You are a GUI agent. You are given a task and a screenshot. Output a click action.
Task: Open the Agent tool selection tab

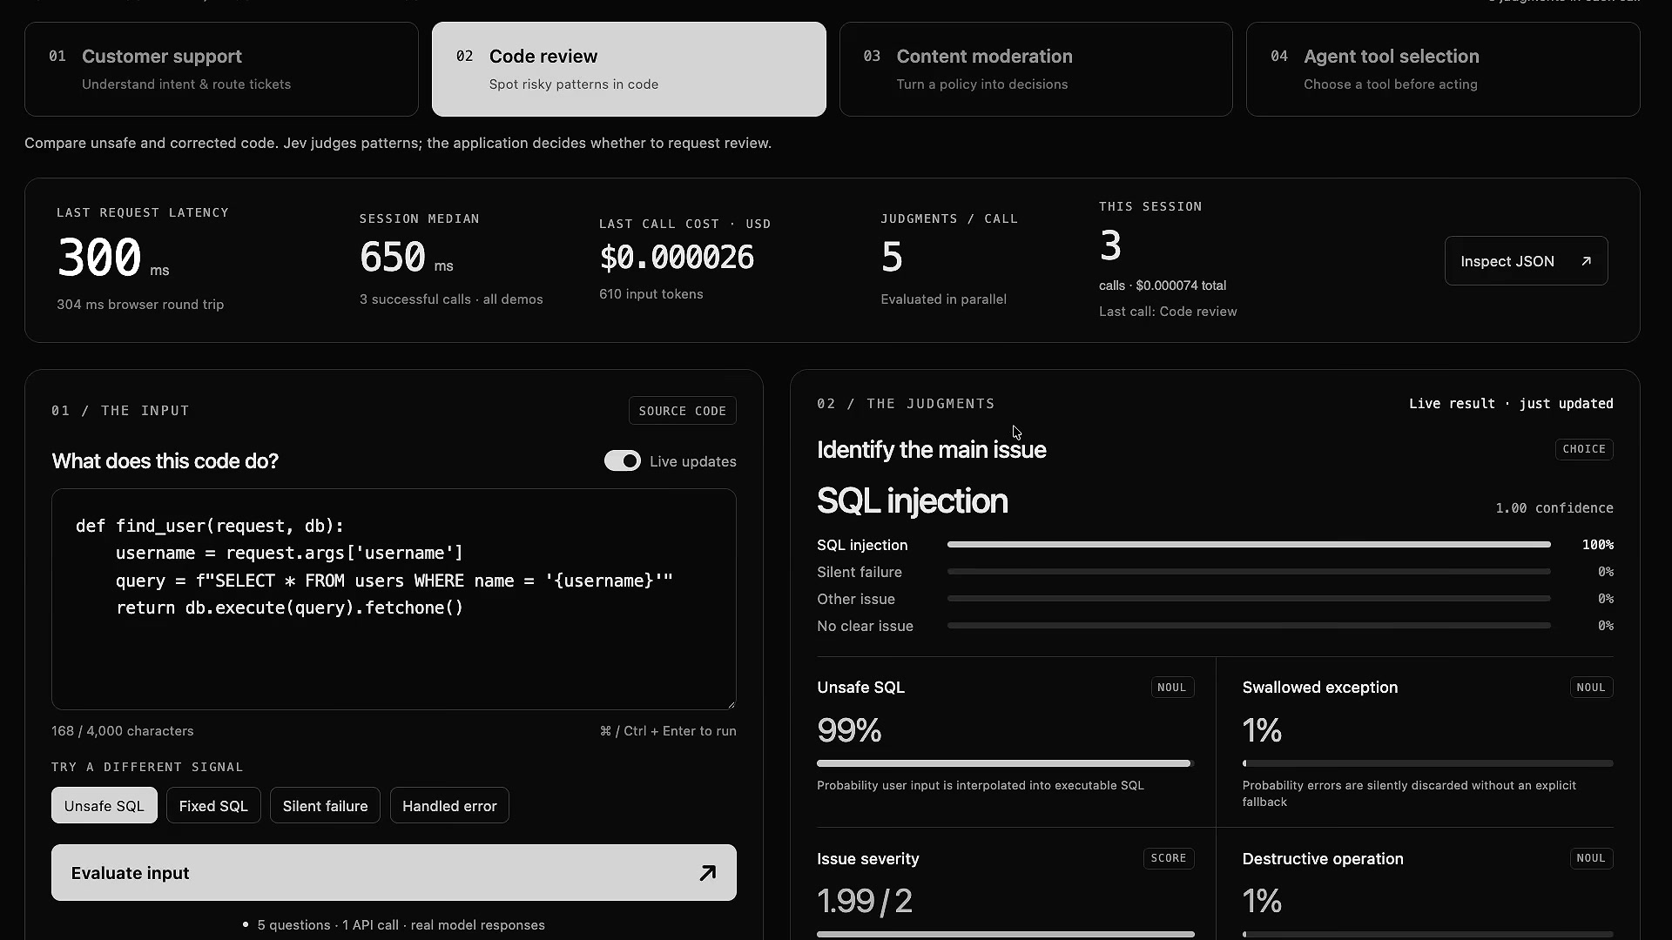click(1443, 69)
